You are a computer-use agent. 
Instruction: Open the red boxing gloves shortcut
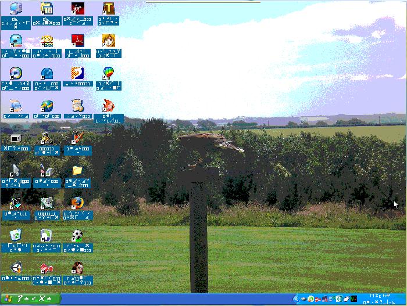(x=47, y=268)
